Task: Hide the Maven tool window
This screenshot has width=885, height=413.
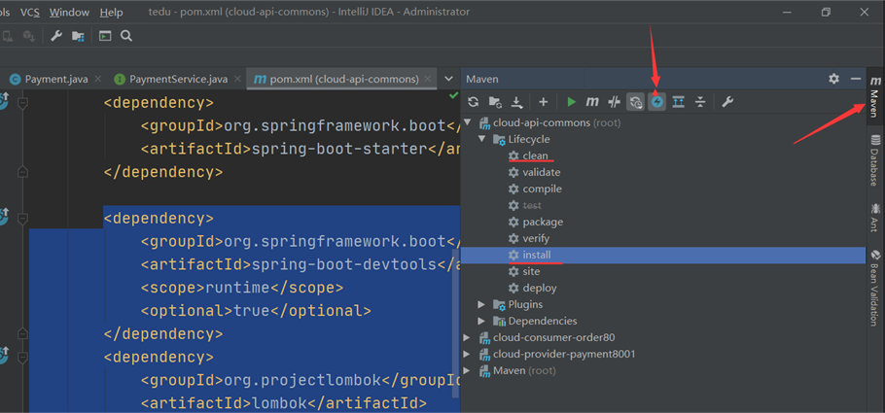Action: pyautogui.click(x=856, y=79)
